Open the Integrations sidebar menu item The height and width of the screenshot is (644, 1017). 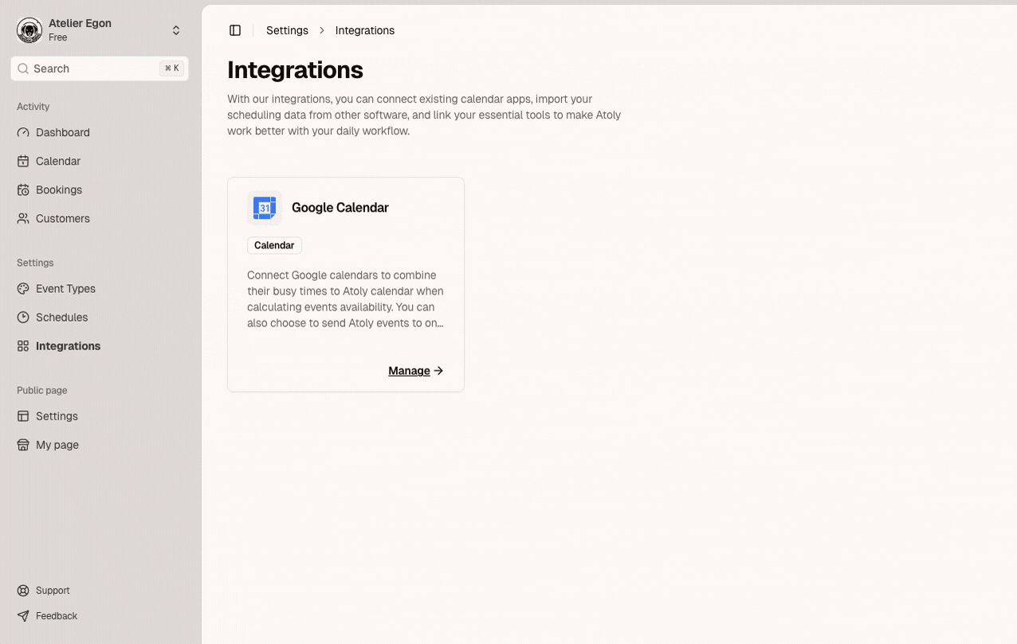pos(68,346)
